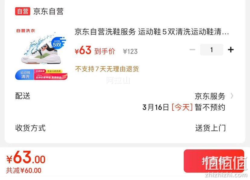250x180 pixels.
Task: Tap the ¥63 到手价 price
Action: (95, 50)
